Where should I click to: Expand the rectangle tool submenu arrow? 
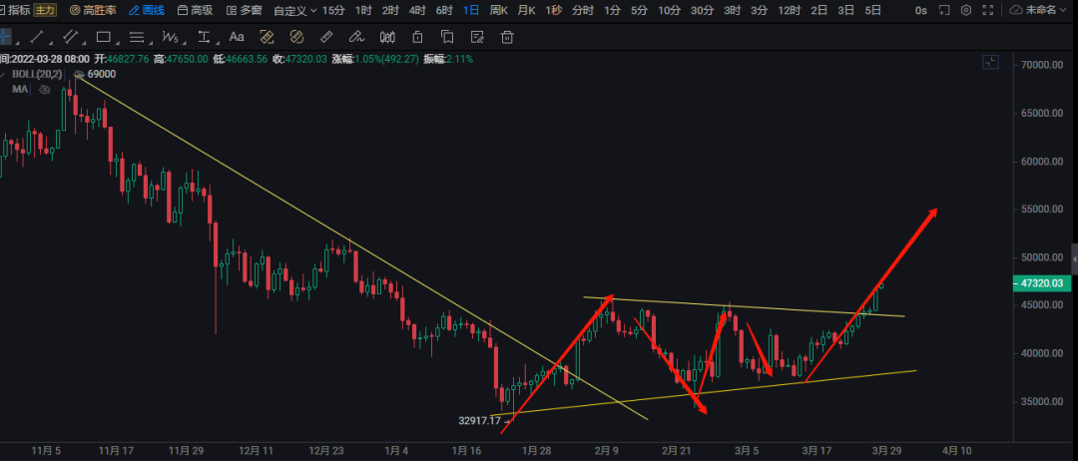tap(116, 41)
